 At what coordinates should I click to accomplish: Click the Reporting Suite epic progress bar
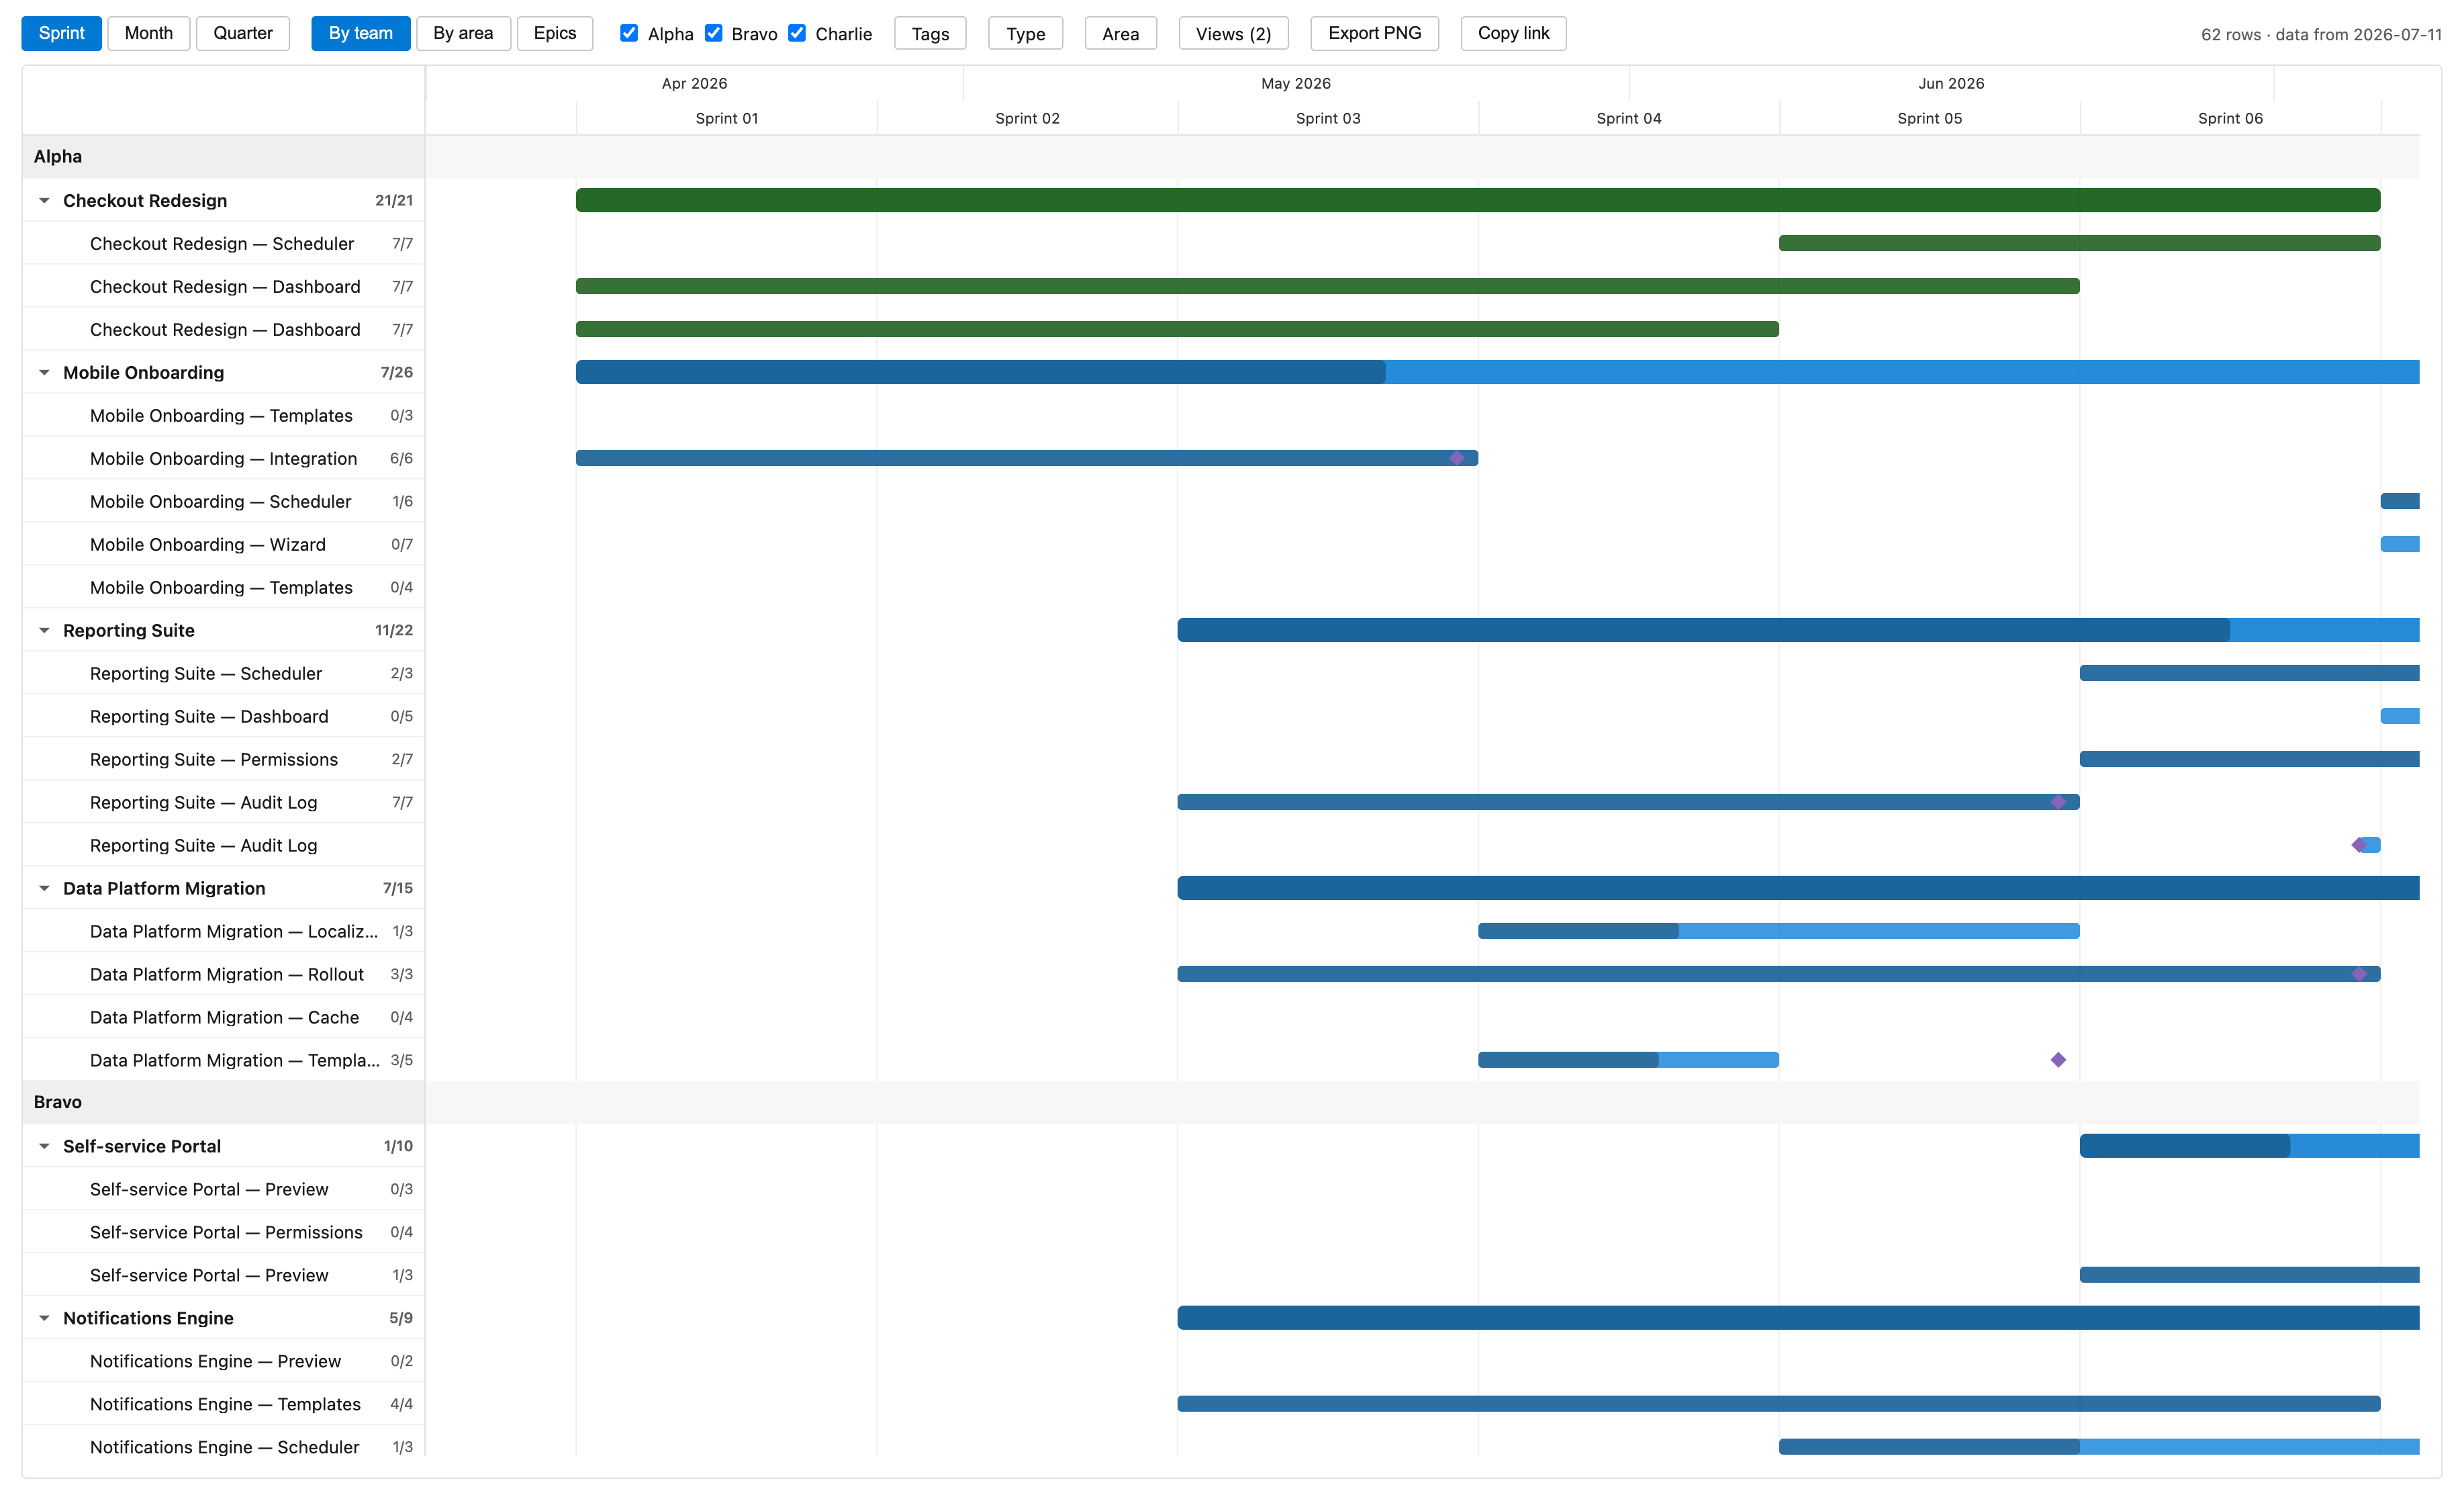[1799, 630]
